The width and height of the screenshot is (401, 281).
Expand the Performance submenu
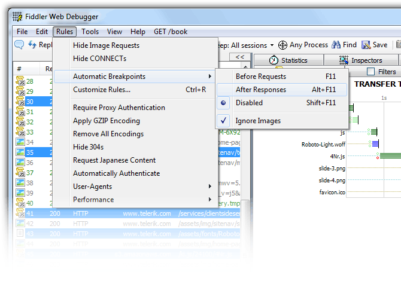[135, 200]
